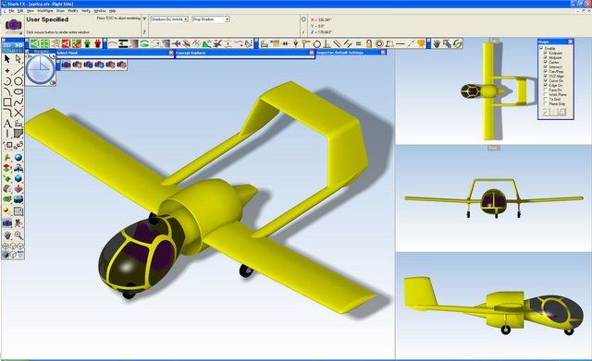
Task: Click the green-red refresh swirl icon
Action: click(x=458, y=43)
